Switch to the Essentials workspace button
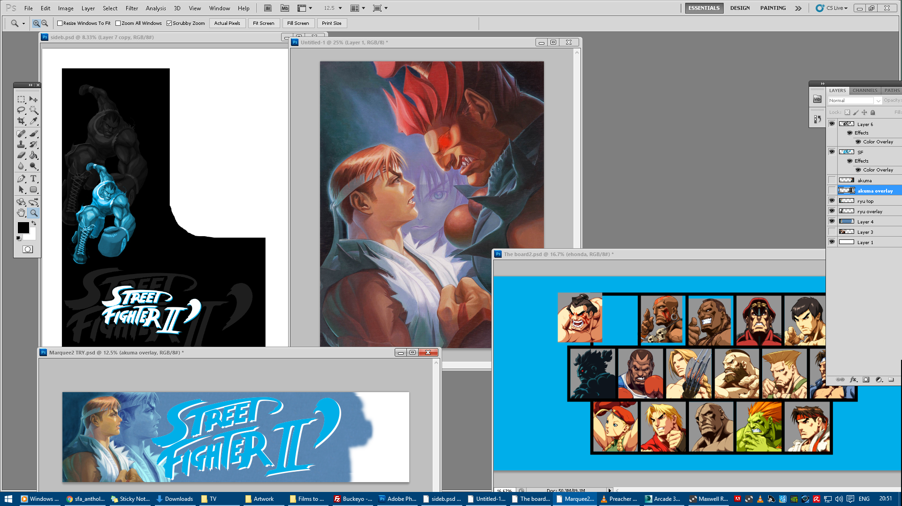 click(703, 8)
